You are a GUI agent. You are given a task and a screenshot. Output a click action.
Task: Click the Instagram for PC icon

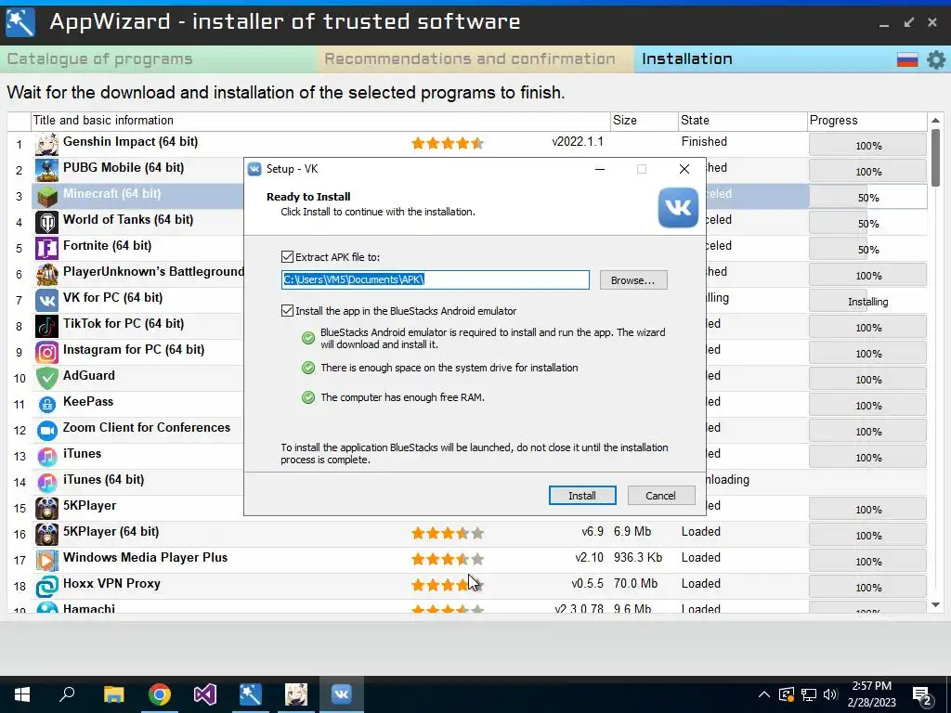[46, 353]
